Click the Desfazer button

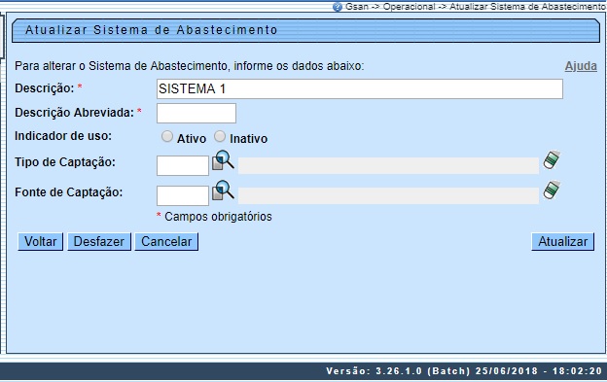[99, 242]
